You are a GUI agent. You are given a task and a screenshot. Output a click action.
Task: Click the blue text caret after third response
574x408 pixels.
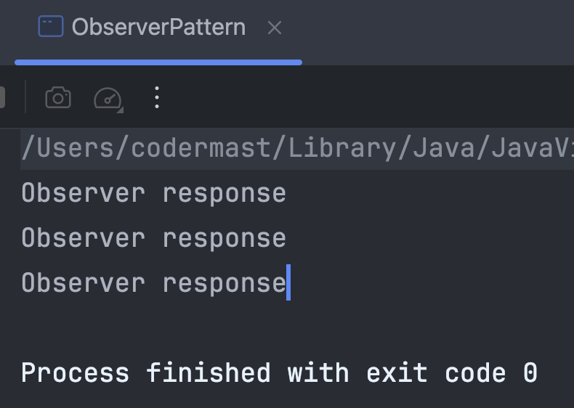pos(288,282)
